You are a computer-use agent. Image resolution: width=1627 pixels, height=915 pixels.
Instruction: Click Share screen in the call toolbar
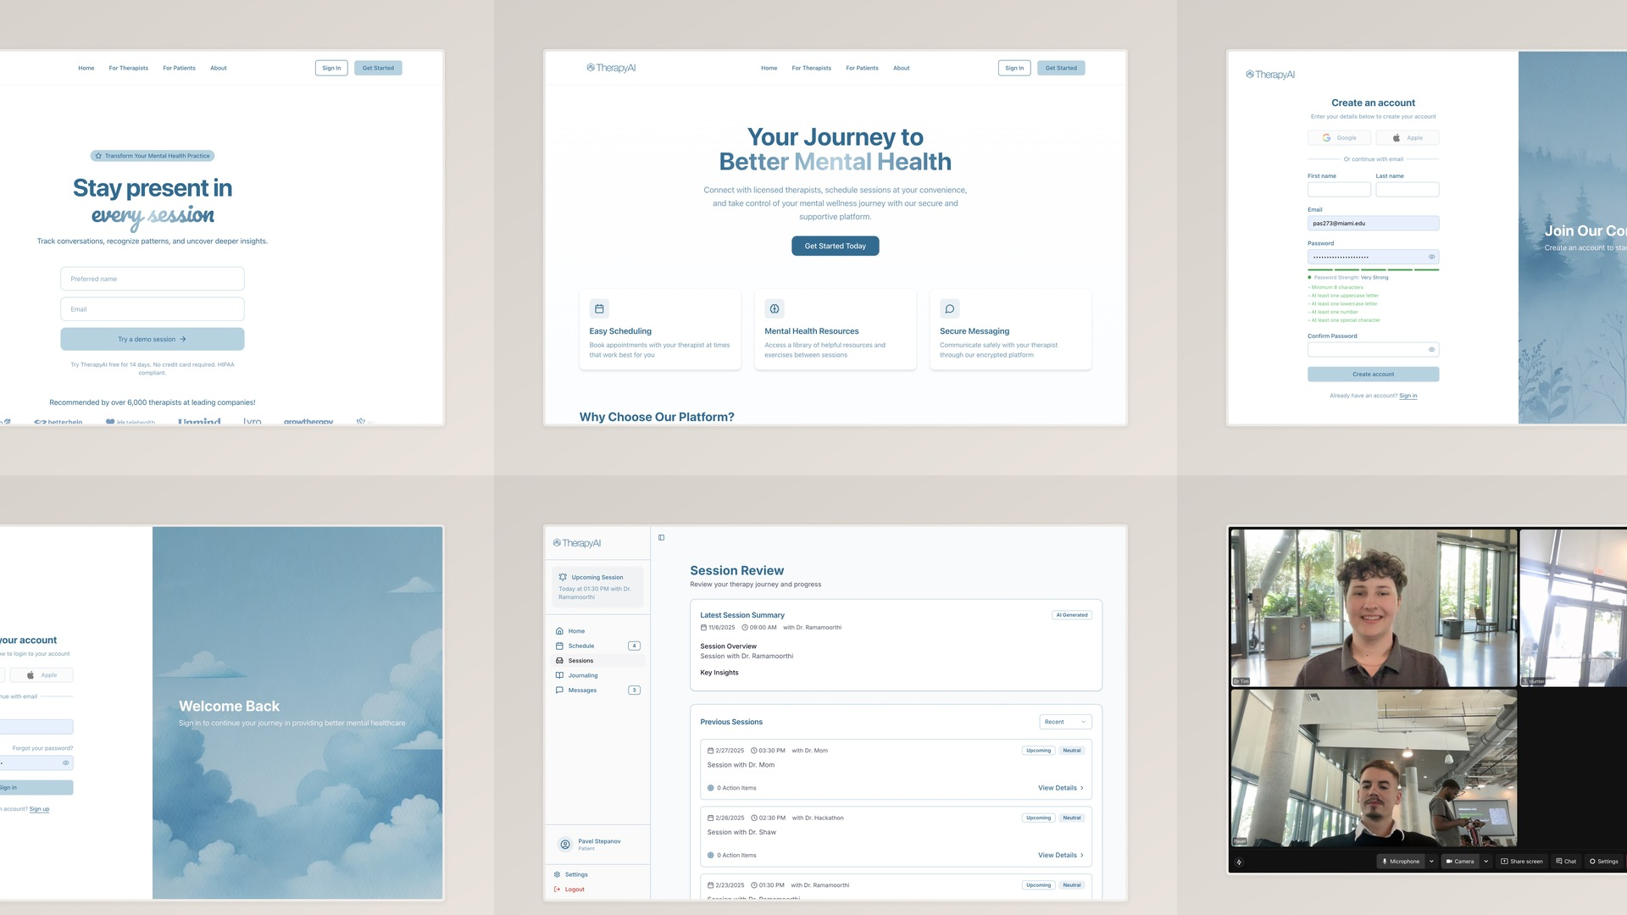[1522, 861]
